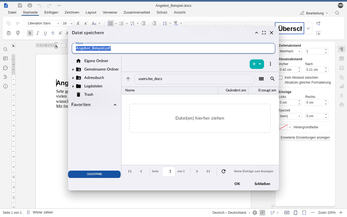This screenshot has height=217, width=347.
Task: Refresh the file list
Action: [223, 171]
